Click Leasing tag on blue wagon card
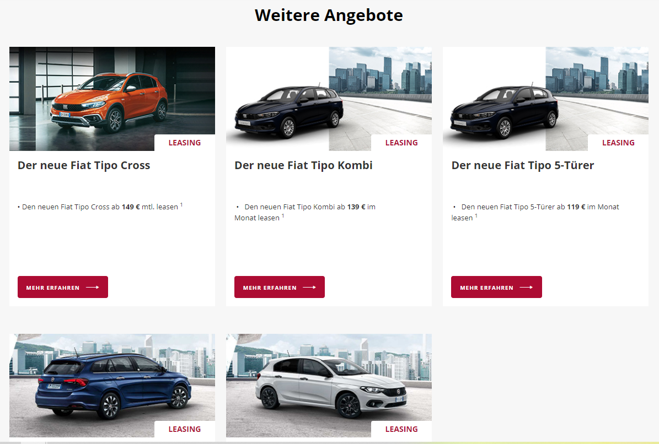The image size is (659, 444). pos(185,429)
